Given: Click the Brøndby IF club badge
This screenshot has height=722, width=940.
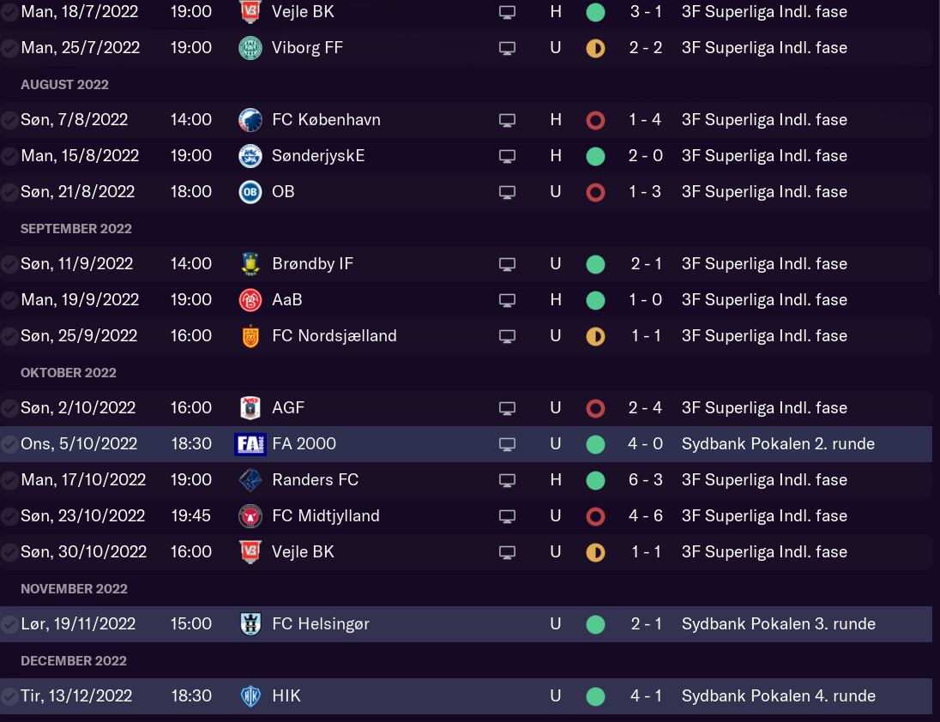Looking at the screenshot, I should (250, 264).
